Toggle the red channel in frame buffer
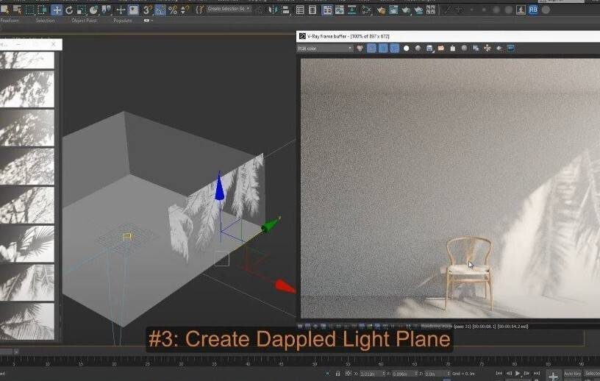Viewport: 600px width, 381px height. click(371, 49)
